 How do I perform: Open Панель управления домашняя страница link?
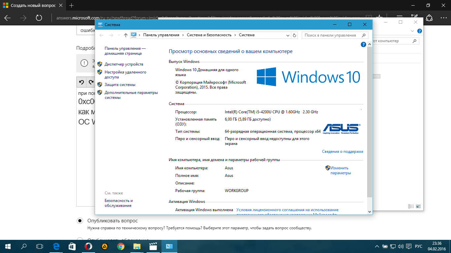click(125, 51)
